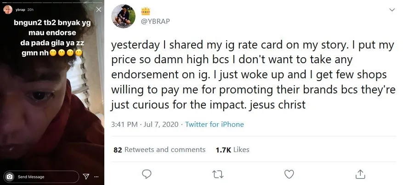Viewport: 403px width, 185px height.
Task: Click the ybrap username in story
Action: coord(20,10)
